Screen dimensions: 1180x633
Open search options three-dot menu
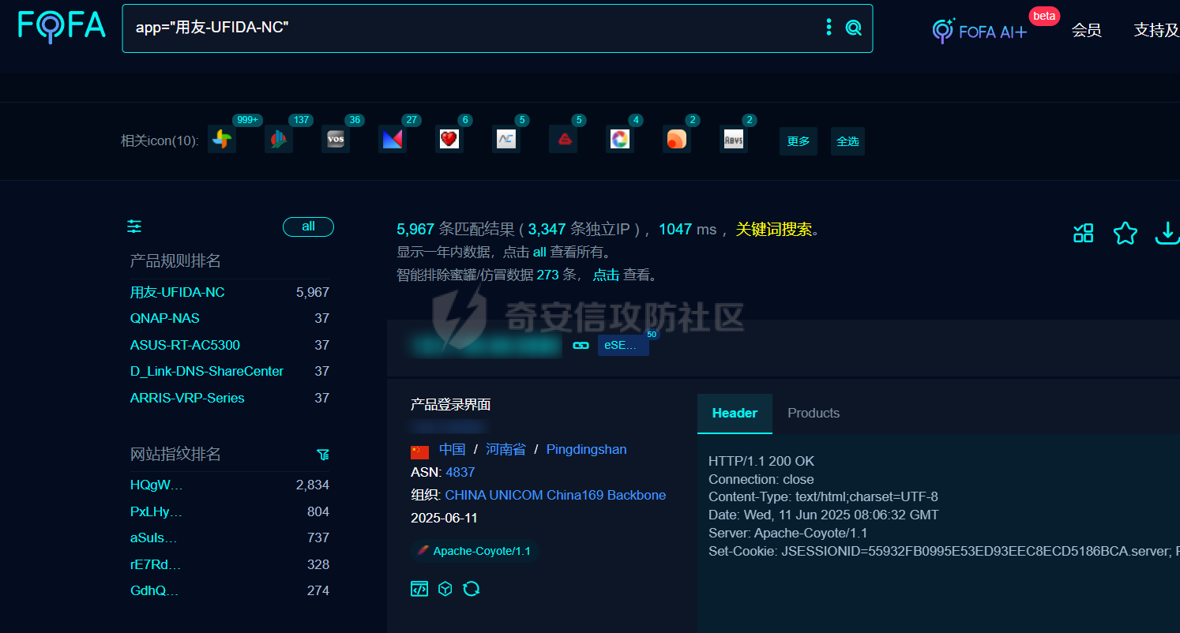click(x=829, y=28)
